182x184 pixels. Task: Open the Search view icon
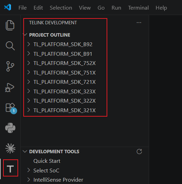[x=10, y=46]
